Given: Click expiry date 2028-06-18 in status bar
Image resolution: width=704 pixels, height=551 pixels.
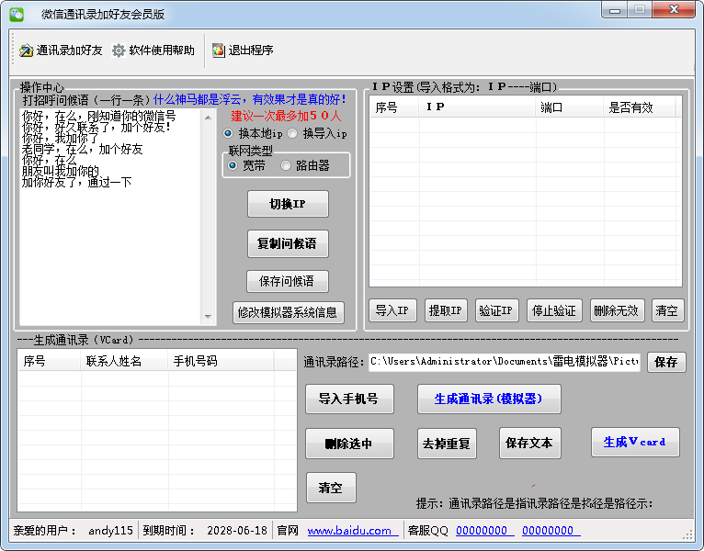Looking at the screenshot, I should (237, 531).
